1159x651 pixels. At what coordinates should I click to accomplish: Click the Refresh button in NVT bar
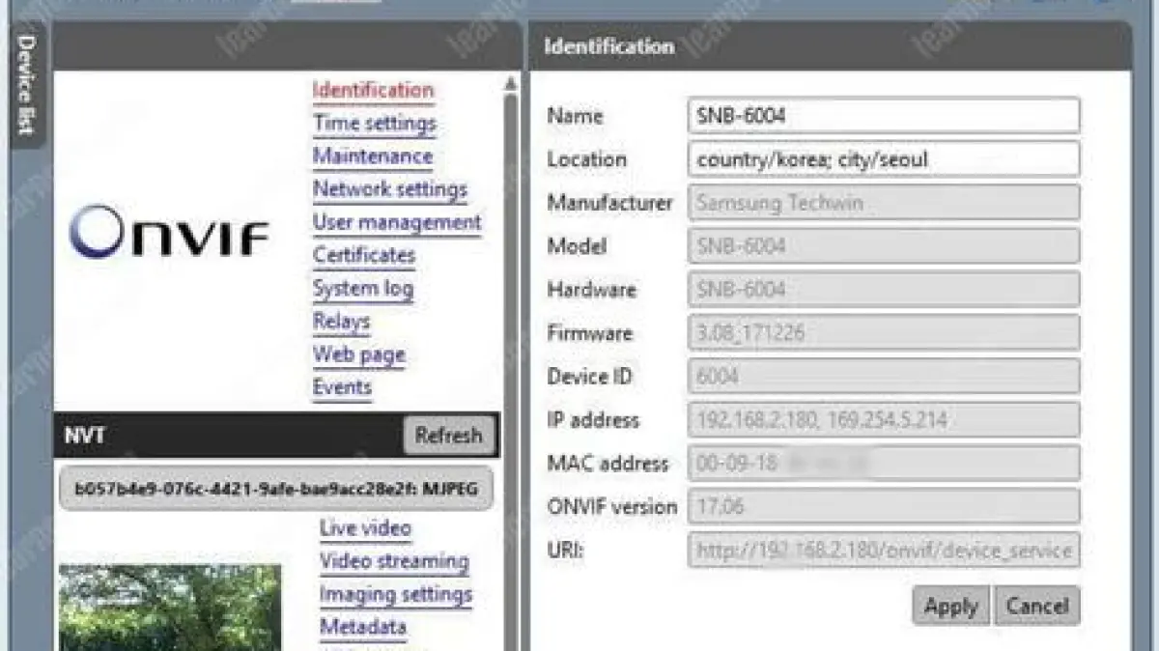point(448,436)
